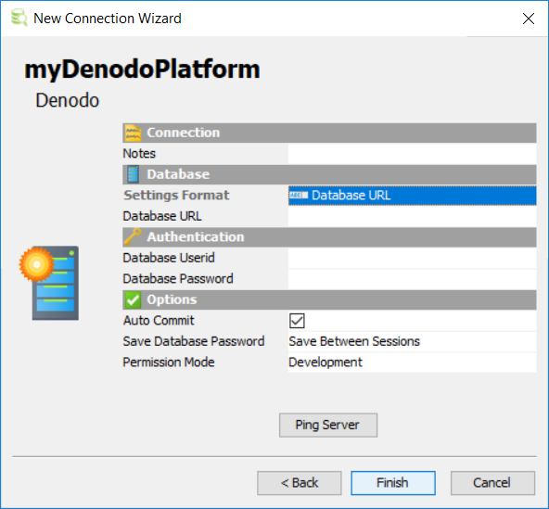Click the Options green checkmark icon

click(133, 299)
